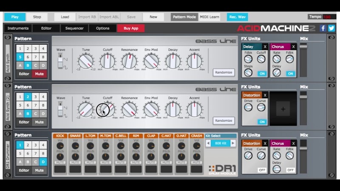Click the first bass line Cutoff knob

click(108, 61)
